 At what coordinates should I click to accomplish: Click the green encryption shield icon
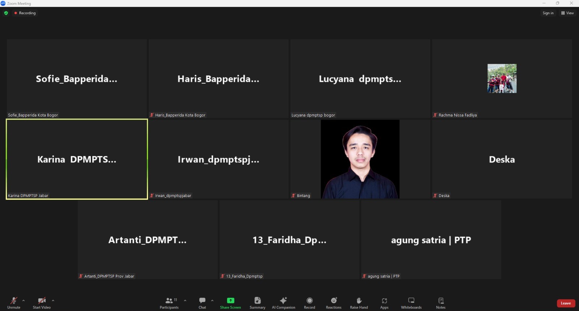click(6, 13)
